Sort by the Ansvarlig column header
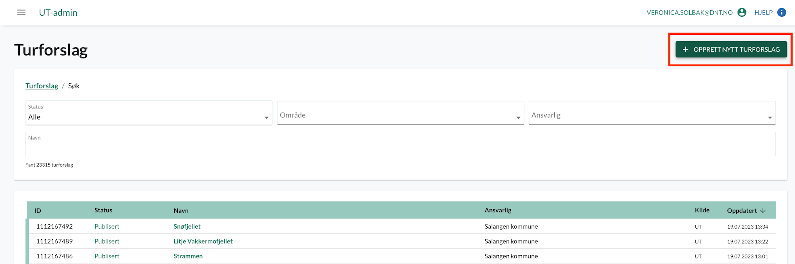This screenshot has width=795, height=264. pyautogui.click(x=498, y=210)
